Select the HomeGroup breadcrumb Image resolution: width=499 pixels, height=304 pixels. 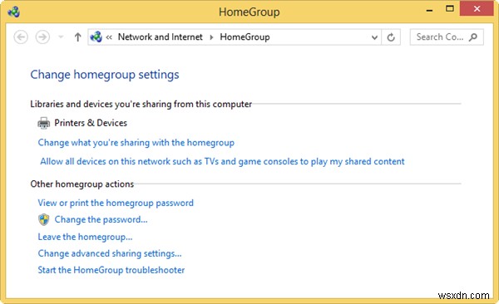pos(245,37)
